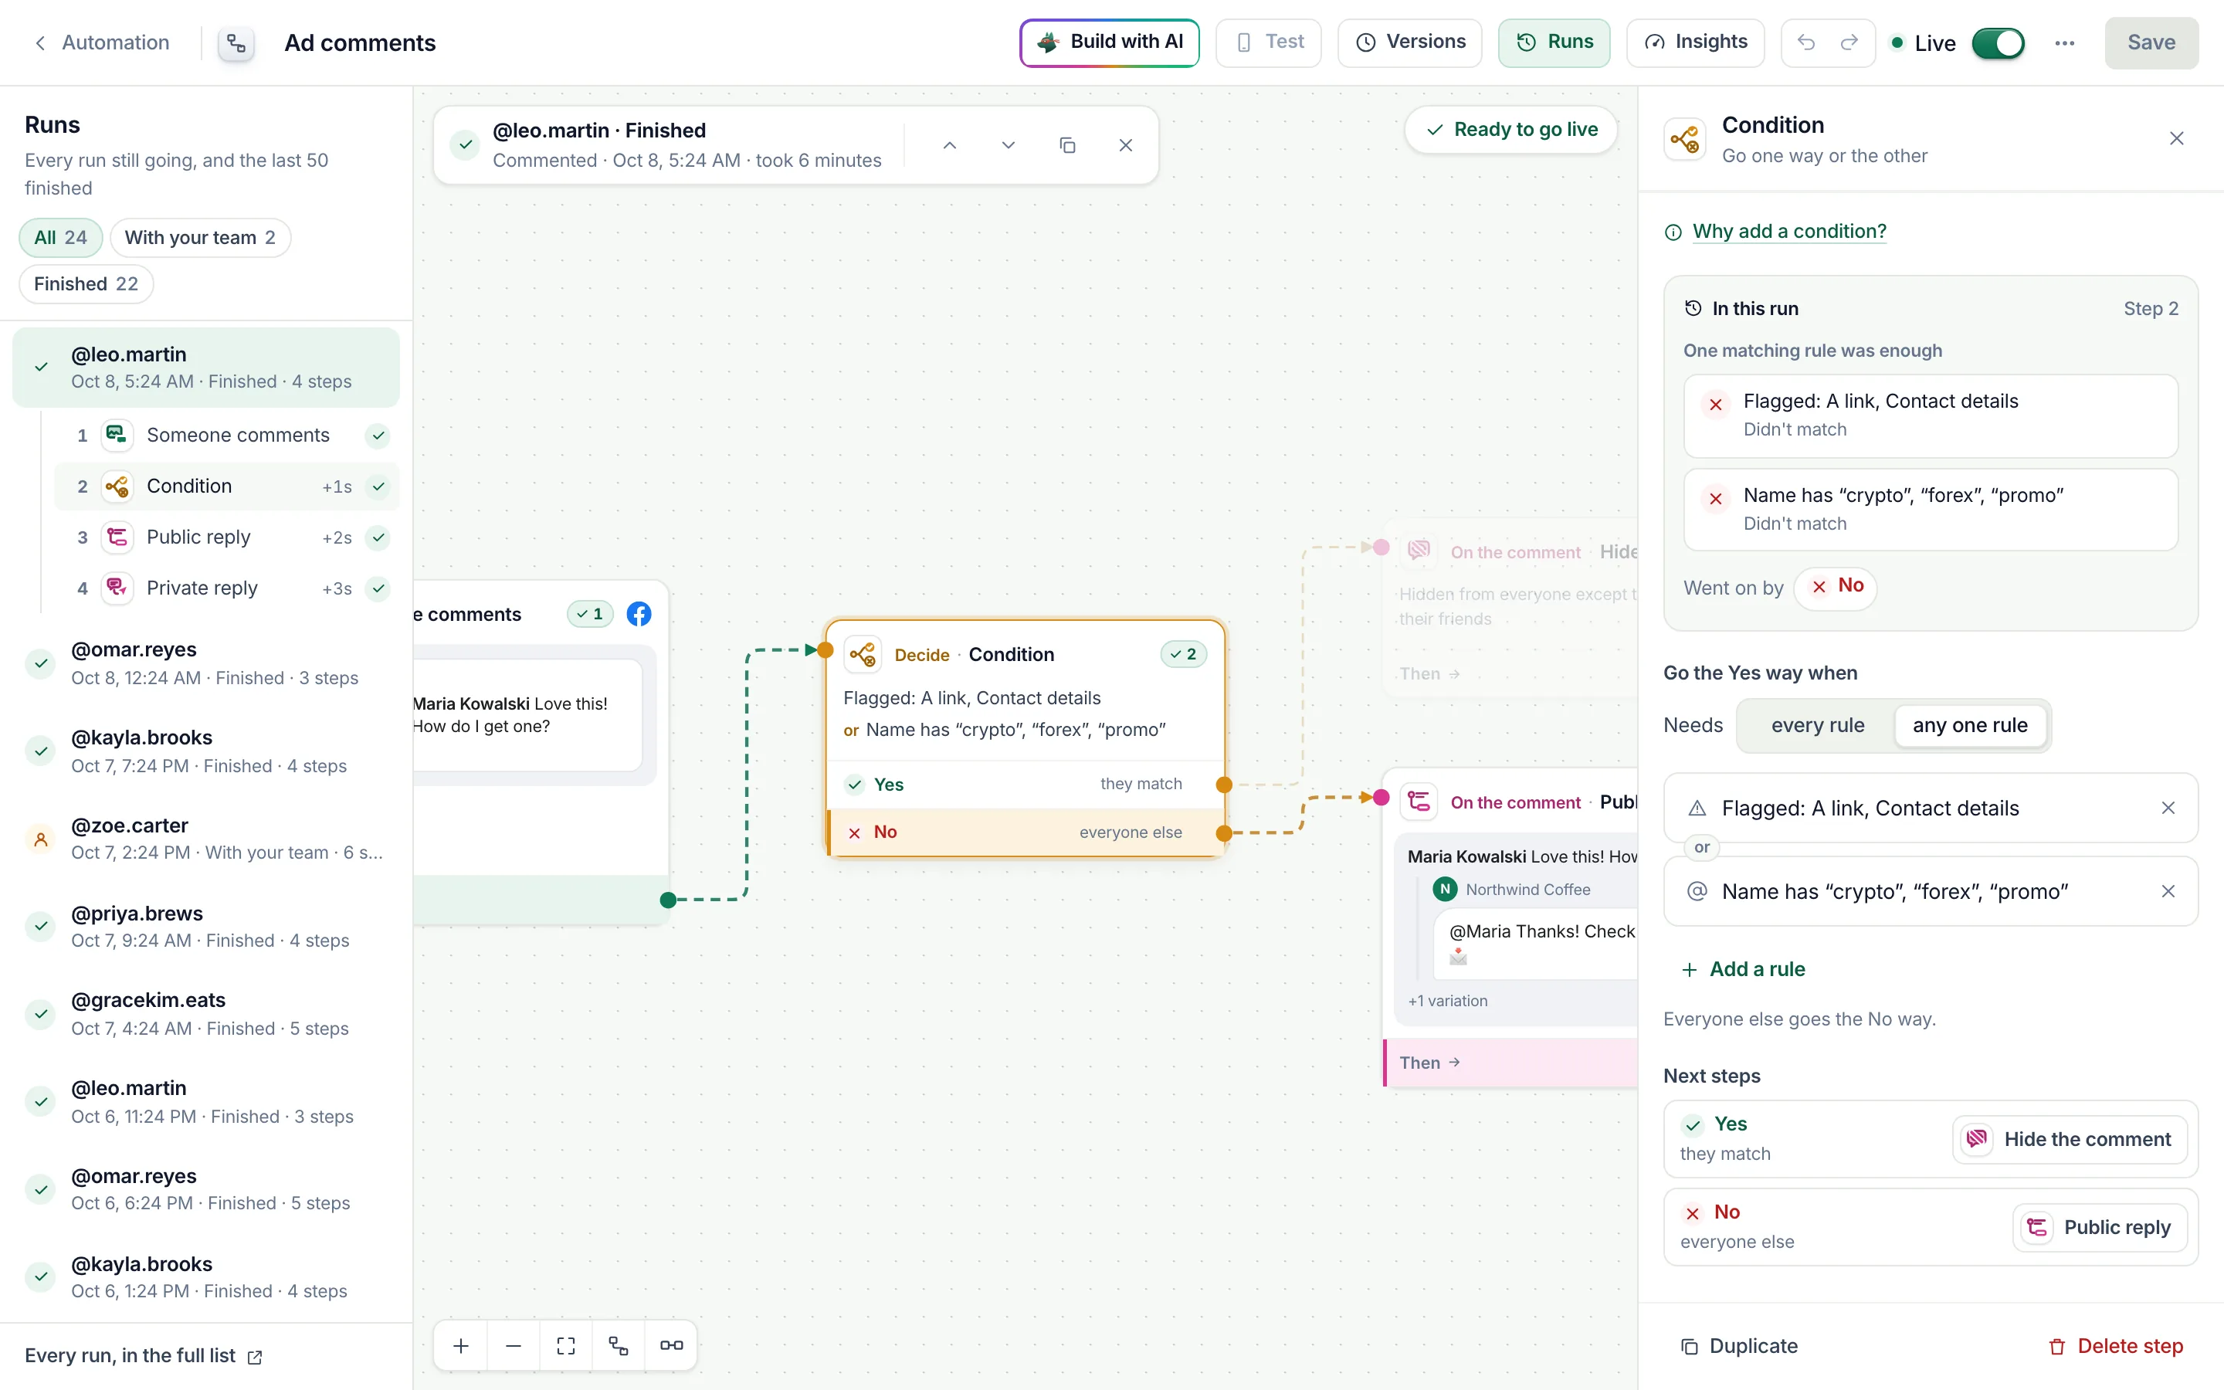The image size is (2224, 1390).
Task: Expand the @gracekim.eats run
Action: (206, 1013)
